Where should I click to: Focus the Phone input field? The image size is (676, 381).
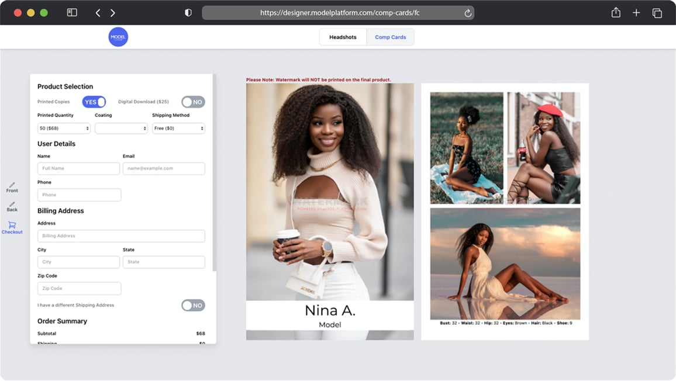pyautogui.click(x=80, y=195)
